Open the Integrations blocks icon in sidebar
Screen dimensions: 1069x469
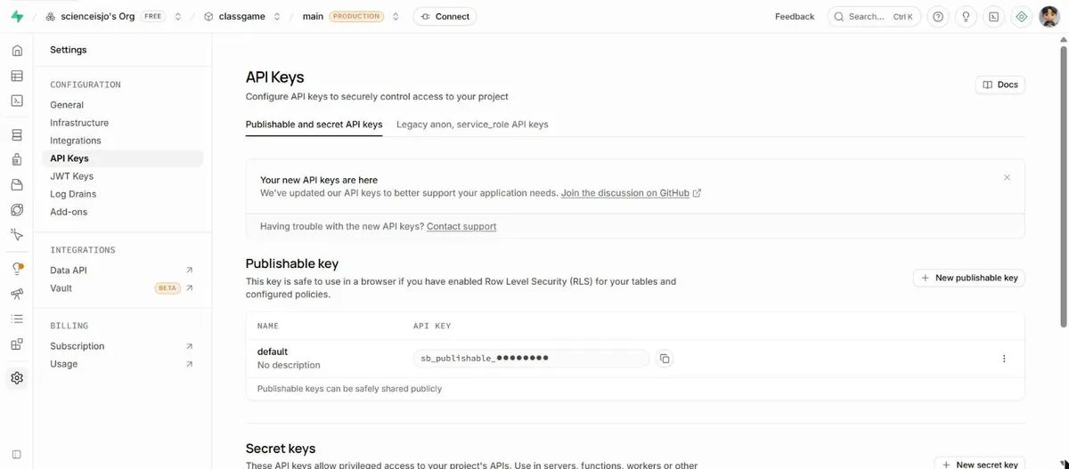point(17,344)
